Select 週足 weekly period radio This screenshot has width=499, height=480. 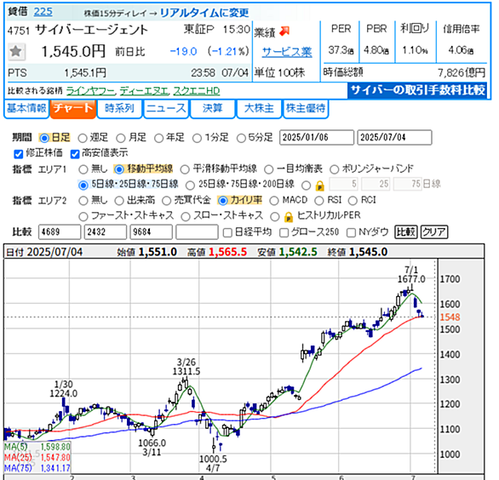(83, 138)
